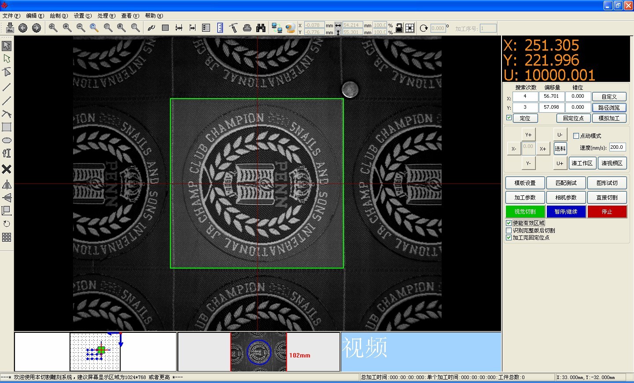Select the text tool in left toolbar
The image size is (634, 383).
[7, 154]
